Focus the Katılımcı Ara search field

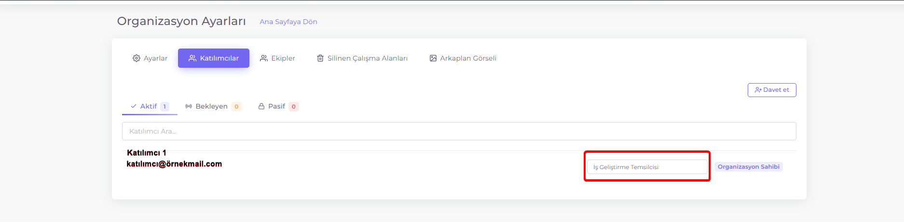coord(459,131)
